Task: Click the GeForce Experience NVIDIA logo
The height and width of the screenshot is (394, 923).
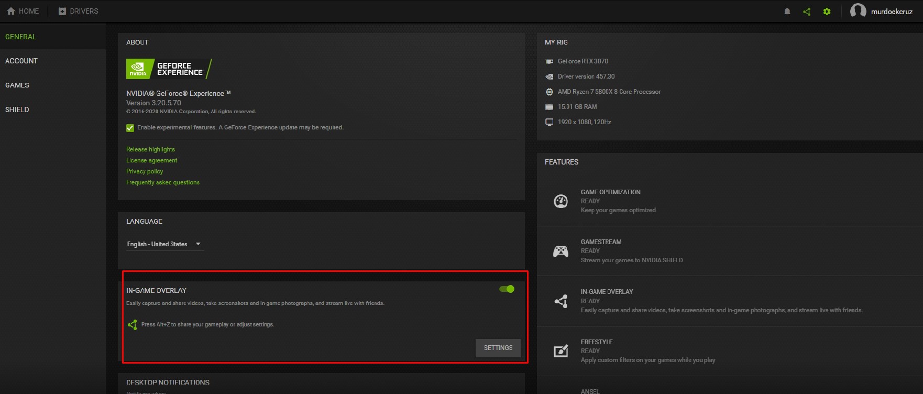Action: point(169,69)
